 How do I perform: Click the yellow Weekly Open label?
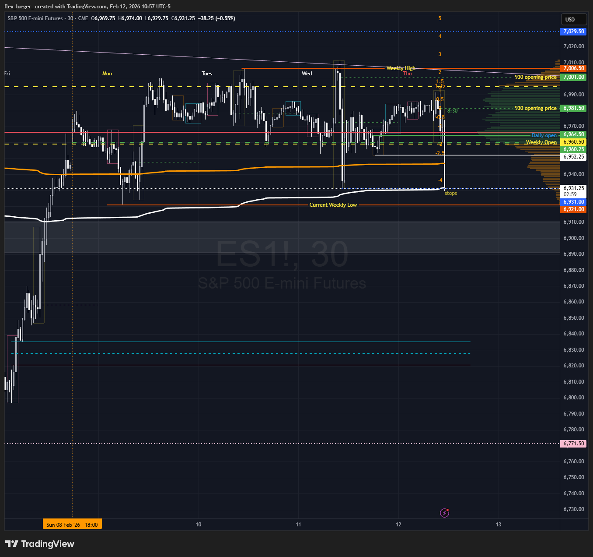[541, 142]
